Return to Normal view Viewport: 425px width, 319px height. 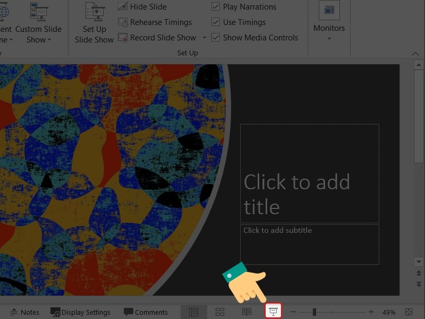(194, 311)
